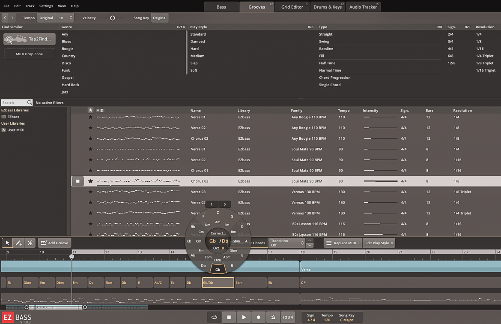This screenshot has height=324, width=501.
Task: Filter signature by 6/8
Action: point(450,56)
